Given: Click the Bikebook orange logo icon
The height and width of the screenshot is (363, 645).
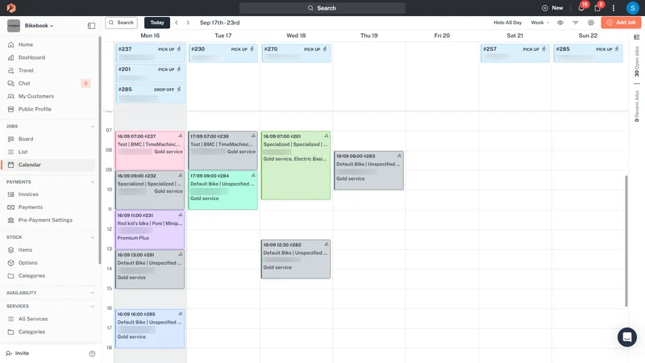Looking at the screenshot, I should [11, 8].
